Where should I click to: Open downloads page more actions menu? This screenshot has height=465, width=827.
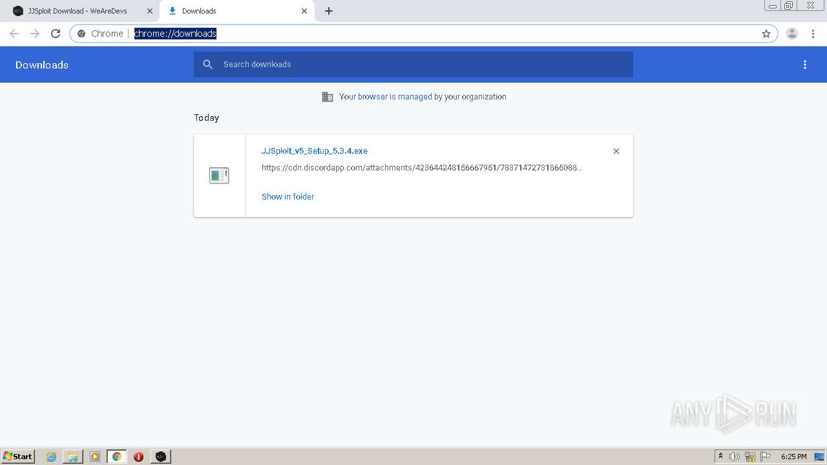point(805,65)
